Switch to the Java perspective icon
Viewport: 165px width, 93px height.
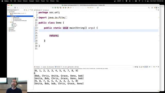[x=156, y=8]
